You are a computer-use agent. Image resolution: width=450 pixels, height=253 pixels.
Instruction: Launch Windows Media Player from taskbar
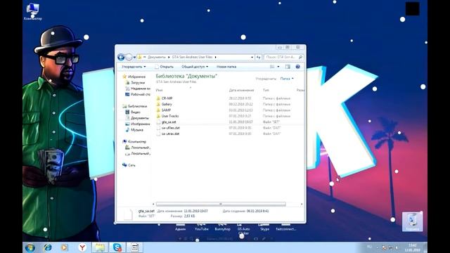click(x=65, y=247)
